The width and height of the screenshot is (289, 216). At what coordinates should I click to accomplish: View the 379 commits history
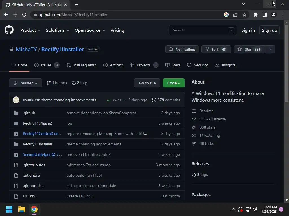(166, 100)
